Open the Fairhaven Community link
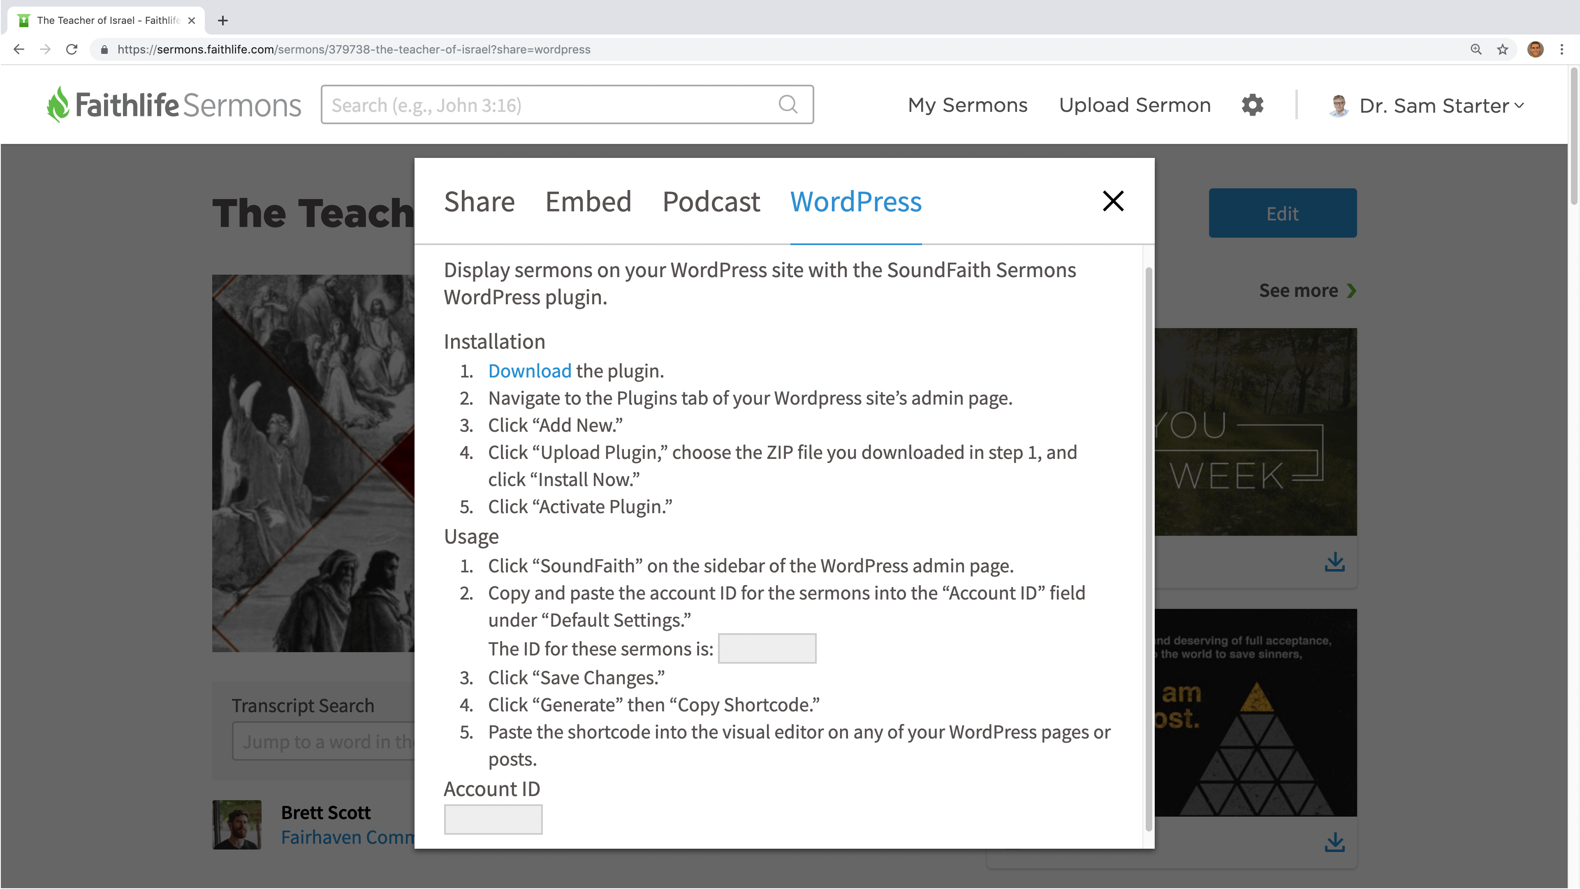The image size is (1580, 889). pos(348,837)
